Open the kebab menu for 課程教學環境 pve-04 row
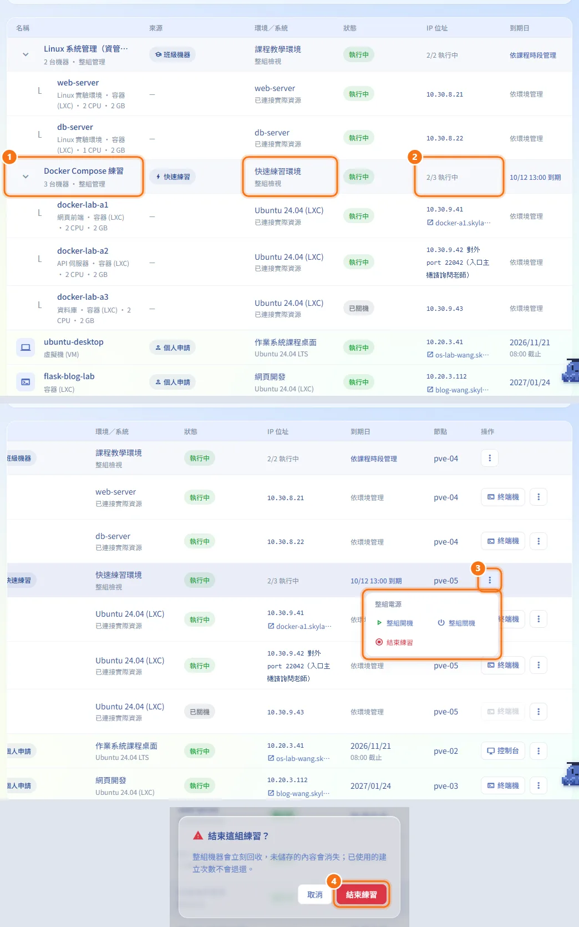The width and height of the screenshot is (579, 927). (490, 458)
